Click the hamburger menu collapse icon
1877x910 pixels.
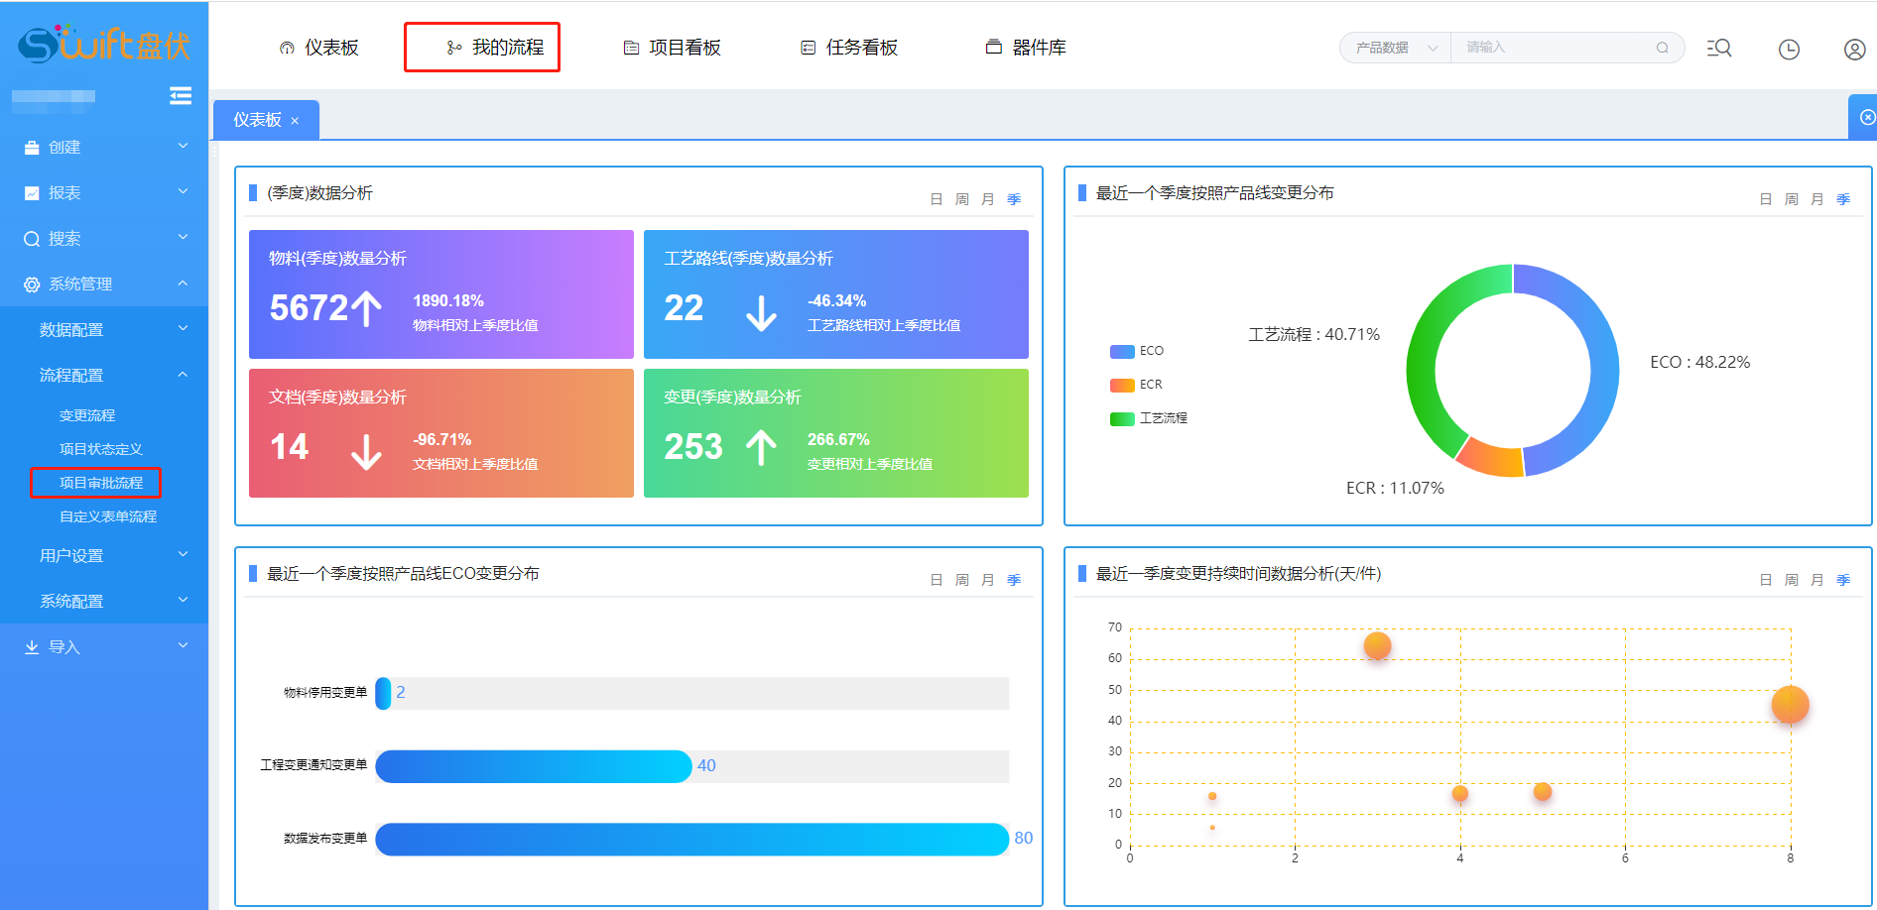click(x=181, y=95)
